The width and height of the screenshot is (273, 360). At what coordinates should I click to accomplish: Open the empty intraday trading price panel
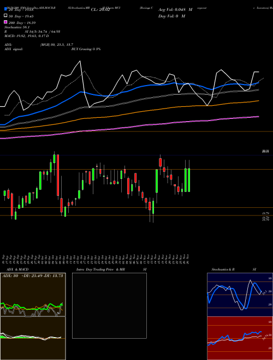point(109,305)
